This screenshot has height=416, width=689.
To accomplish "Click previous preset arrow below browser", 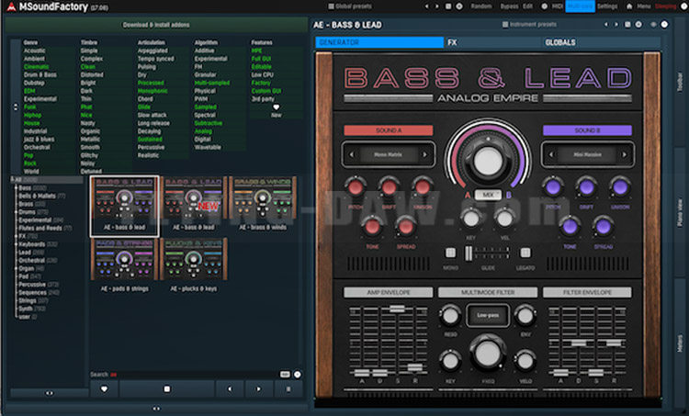I will click(x=230, y=389).
